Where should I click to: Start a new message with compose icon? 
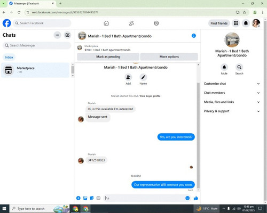67,35
